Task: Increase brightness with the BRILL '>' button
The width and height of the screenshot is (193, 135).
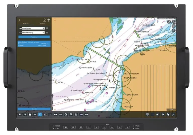Action: (112, 127)
